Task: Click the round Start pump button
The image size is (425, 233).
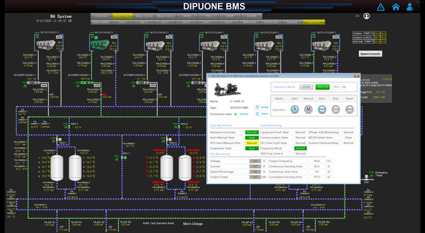Action: tap(322, 110)
